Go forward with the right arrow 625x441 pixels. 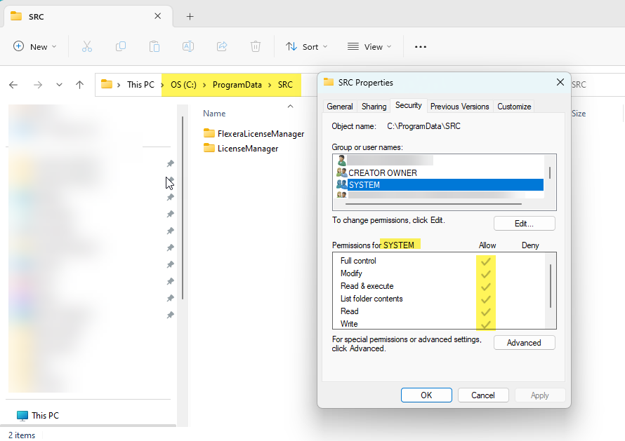click(38, 84)
